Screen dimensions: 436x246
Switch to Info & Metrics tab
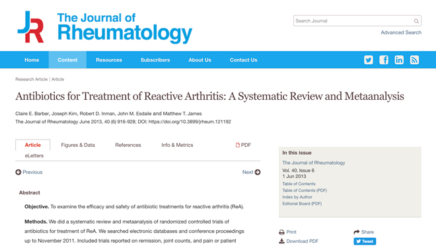(x=177, y=145)
